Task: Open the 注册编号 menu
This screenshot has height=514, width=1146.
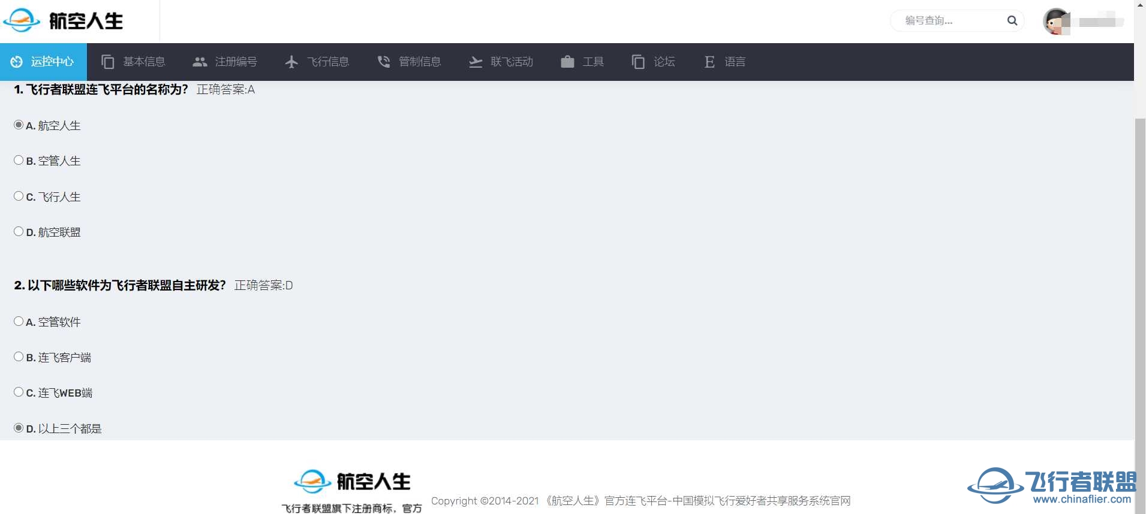Action: coord(225,62)
